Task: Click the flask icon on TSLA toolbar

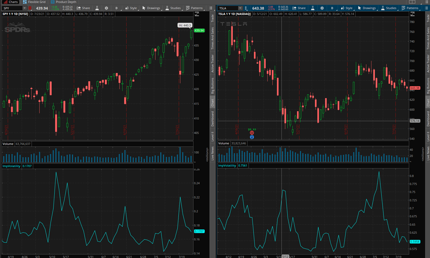Action: (312, 8)
